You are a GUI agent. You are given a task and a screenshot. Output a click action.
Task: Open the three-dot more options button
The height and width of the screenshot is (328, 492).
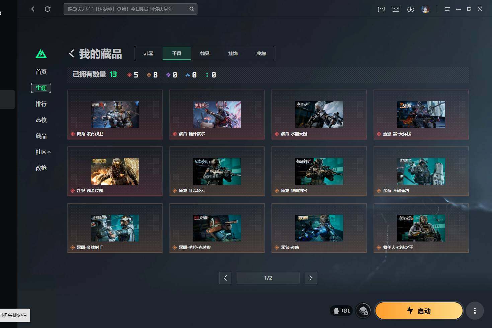pyautogui.click(x=475, y=311)
